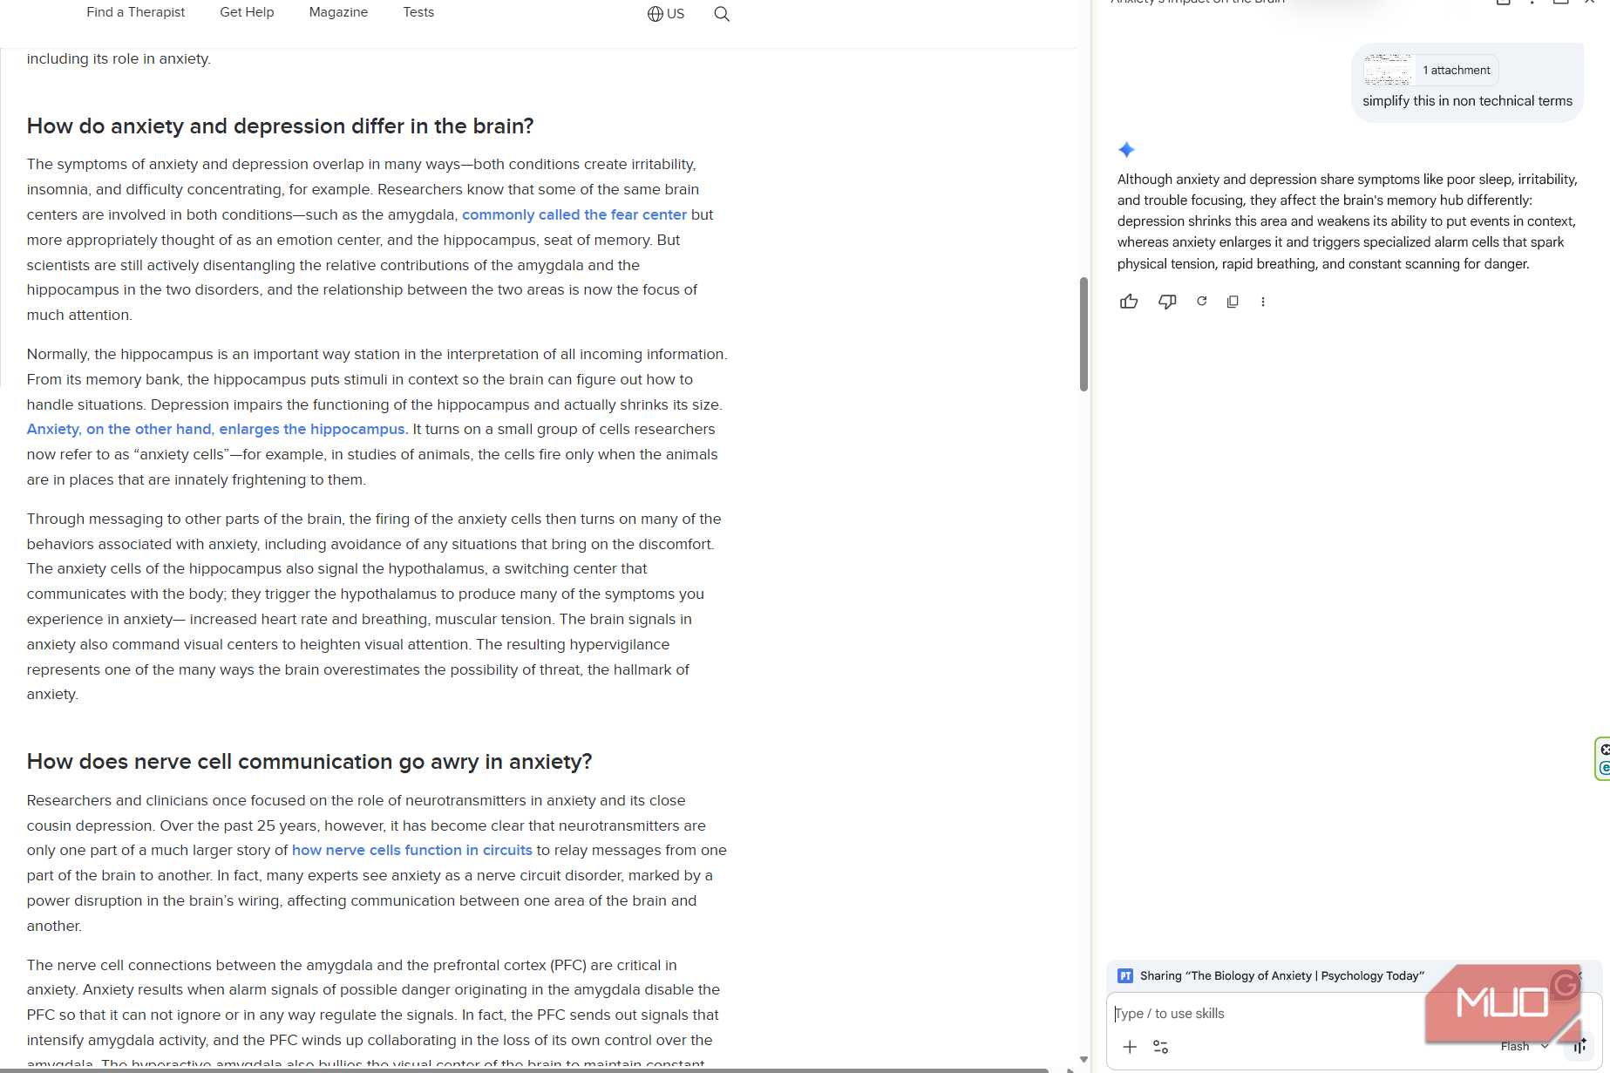Open the Magazine menu
1610x1073 pixels.
(x=338, y=12)
